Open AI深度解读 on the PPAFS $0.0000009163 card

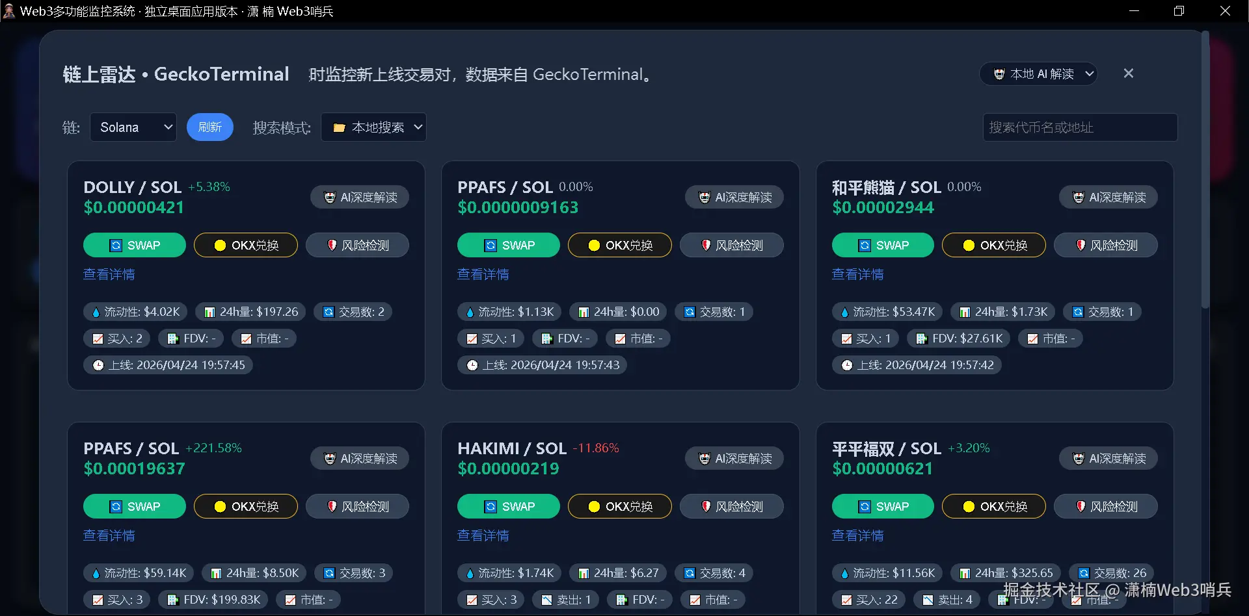734,198
